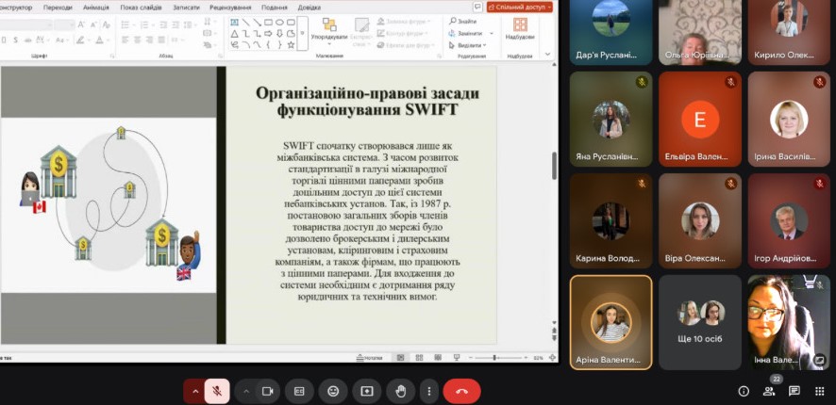Viewport: 836px width, 405px height.
Task: Expand audio settings arrow beside microphone
Action: (x=195, y=391)
